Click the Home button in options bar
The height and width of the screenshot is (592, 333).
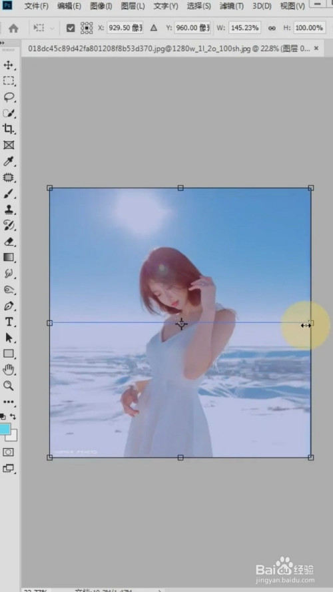13,29
